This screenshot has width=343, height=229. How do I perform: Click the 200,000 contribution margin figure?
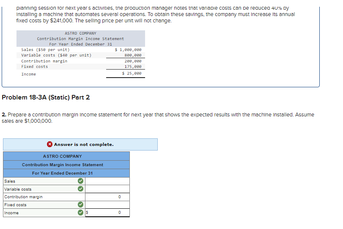tap(133, 61)
